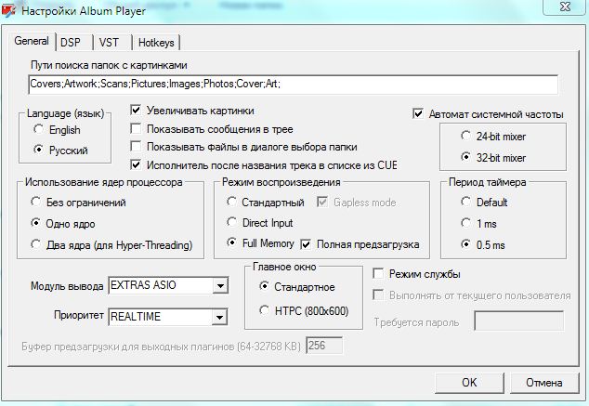Select the General tab
Image resolution: width=589 pixels, height=406 pixels.
coord(32,41)
